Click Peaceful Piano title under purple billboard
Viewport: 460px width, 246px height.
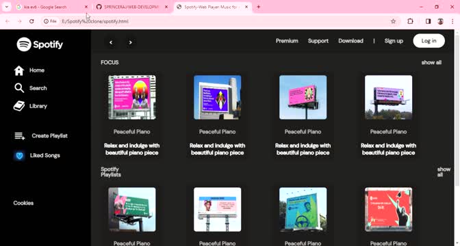point(218,132)
